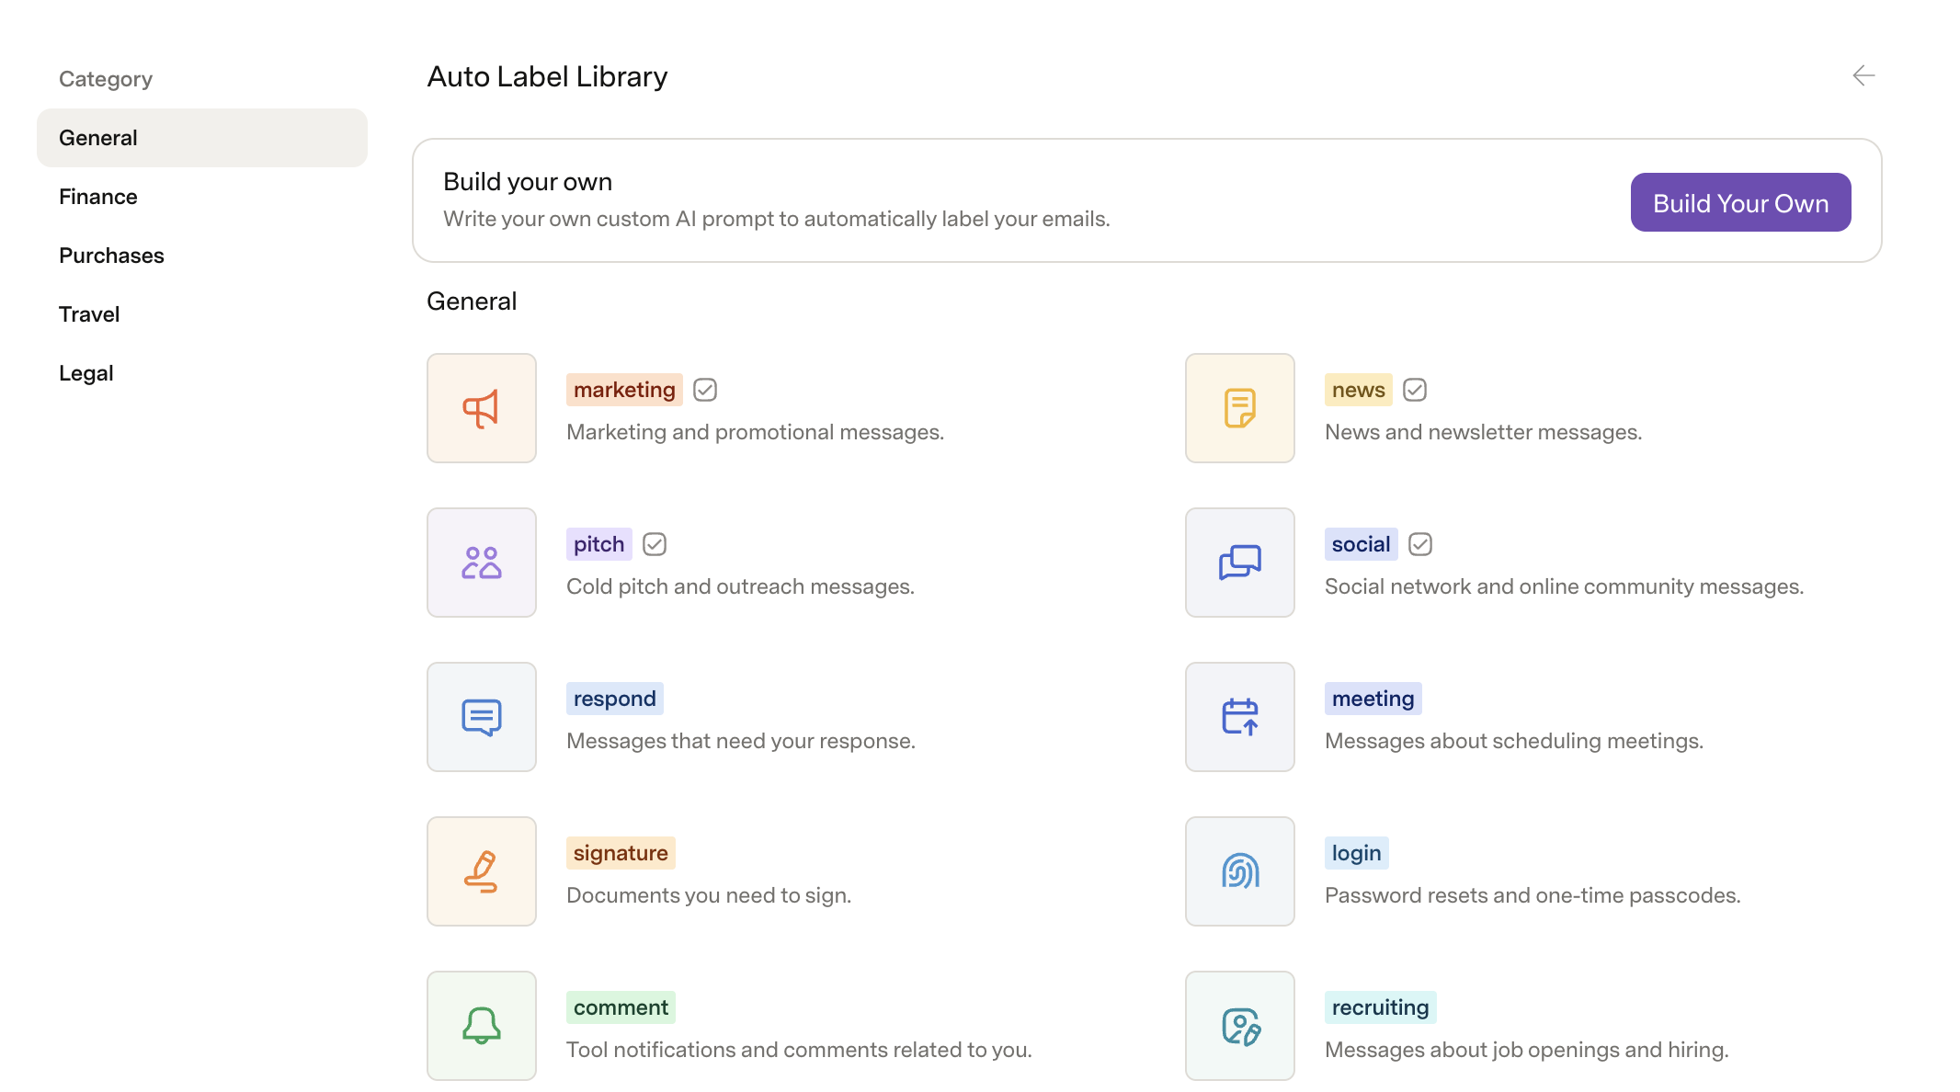Select the news label tag
The height and width of the screenshot is (1092, 1960).
click(1358, 390)
